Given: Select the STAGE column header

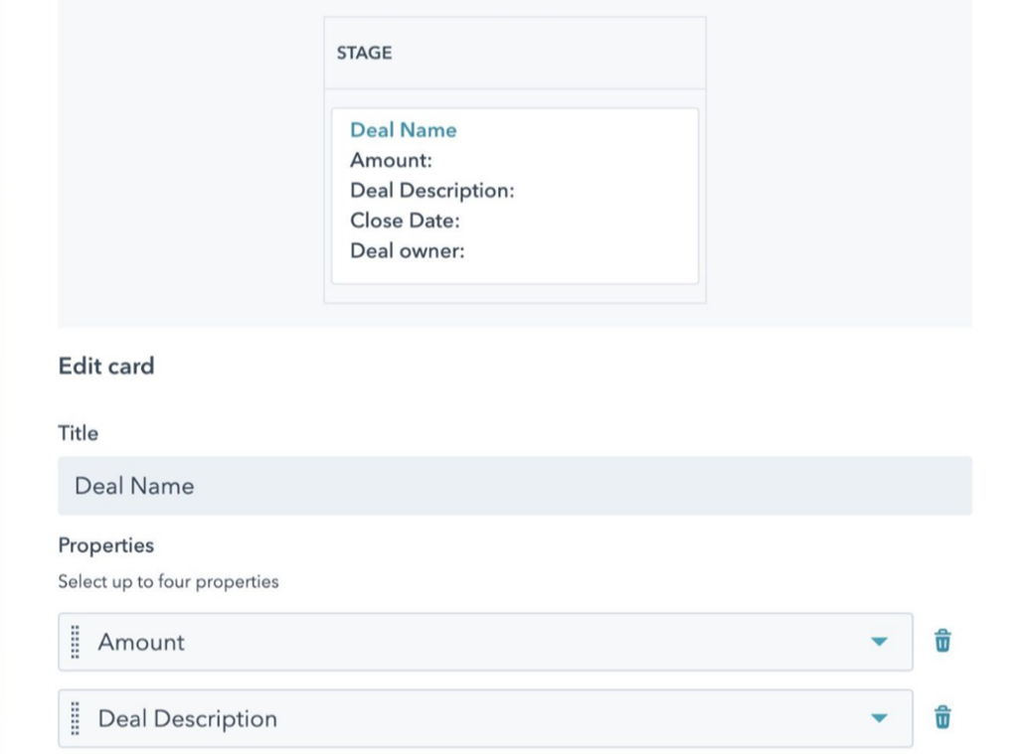Looking at the screenshot, I should click(x=365, y=53).
